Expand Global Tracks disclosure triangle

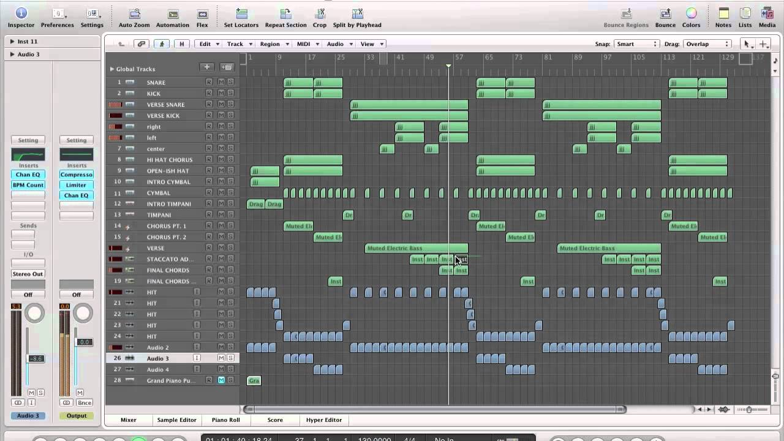112,69
